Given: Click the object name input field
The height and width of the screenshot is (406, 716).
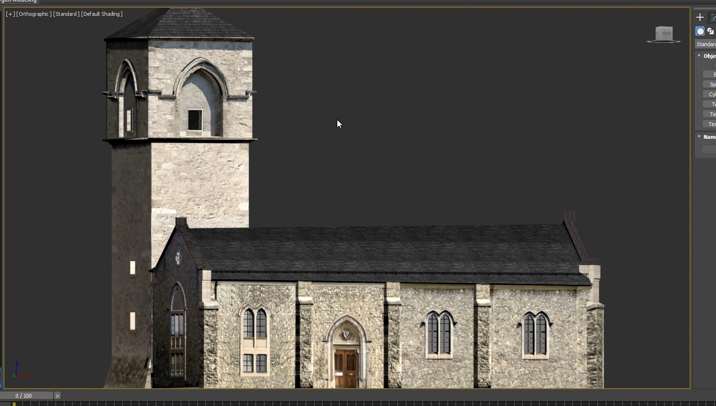Looking at the screenshot, I should tap(709, 149).
